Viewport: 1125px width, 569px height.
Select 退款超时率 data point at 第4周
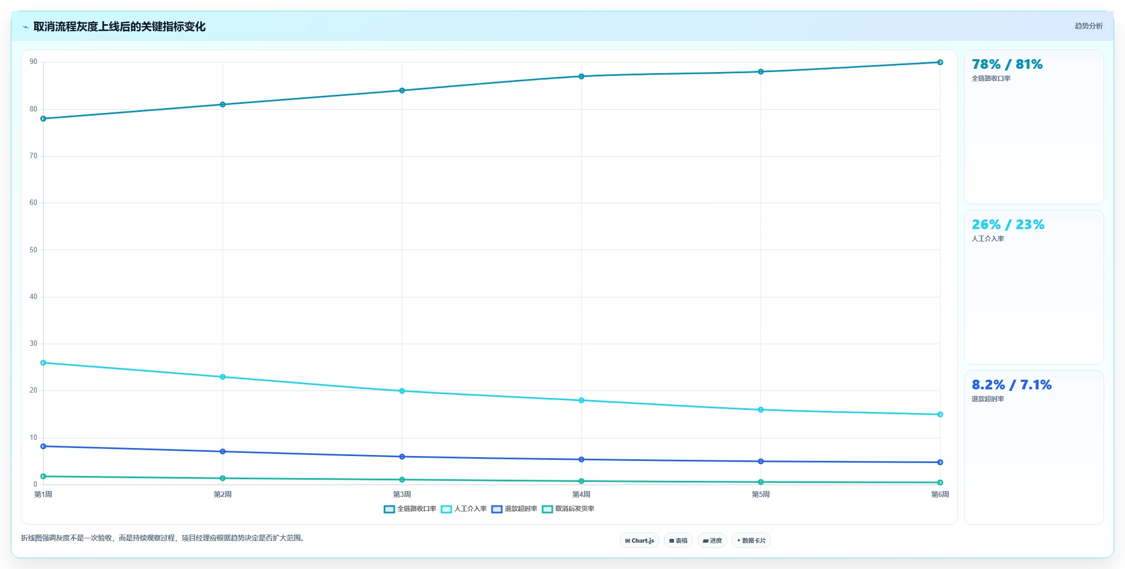pyautogui.click(x=581, y=459)
